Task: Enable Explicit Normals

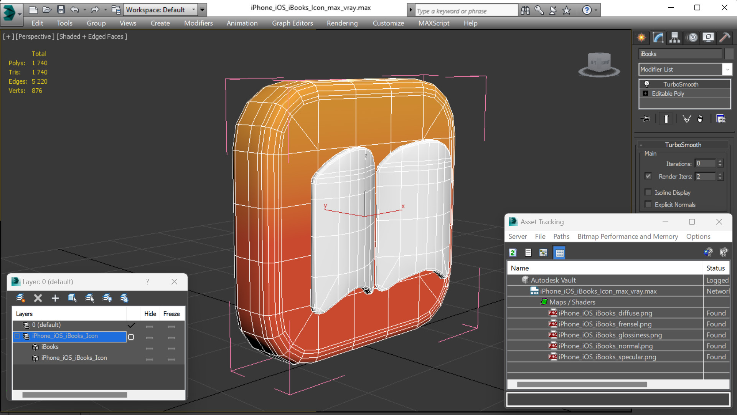Action: (648, 205)
